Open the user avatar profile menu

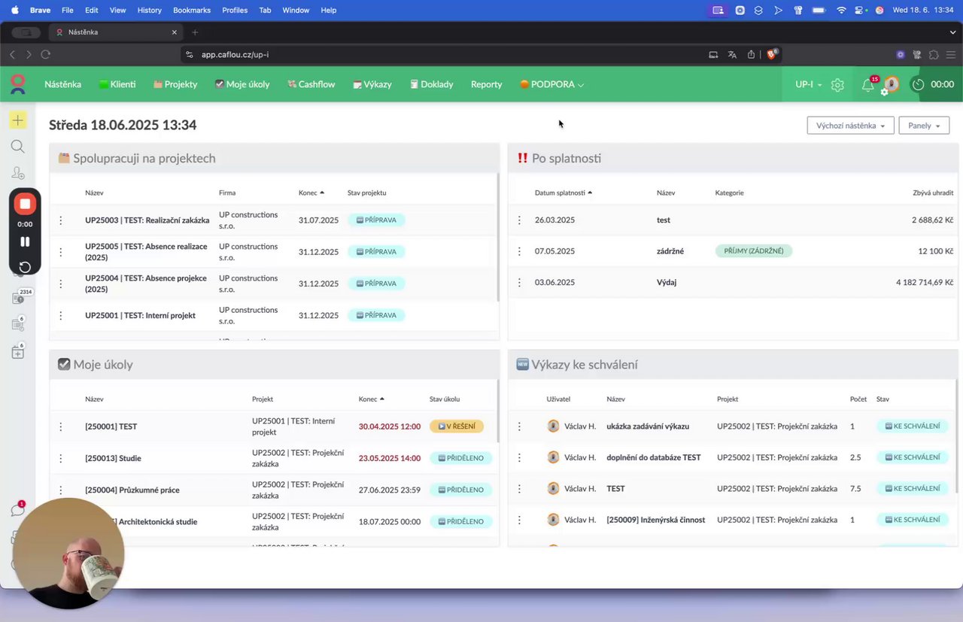click(891, 85)
